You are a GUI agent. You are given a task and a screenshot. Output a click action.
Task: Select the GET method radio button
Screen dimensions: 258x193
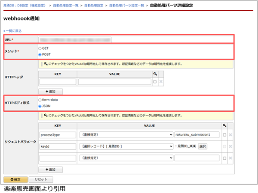tap(40, 49)
